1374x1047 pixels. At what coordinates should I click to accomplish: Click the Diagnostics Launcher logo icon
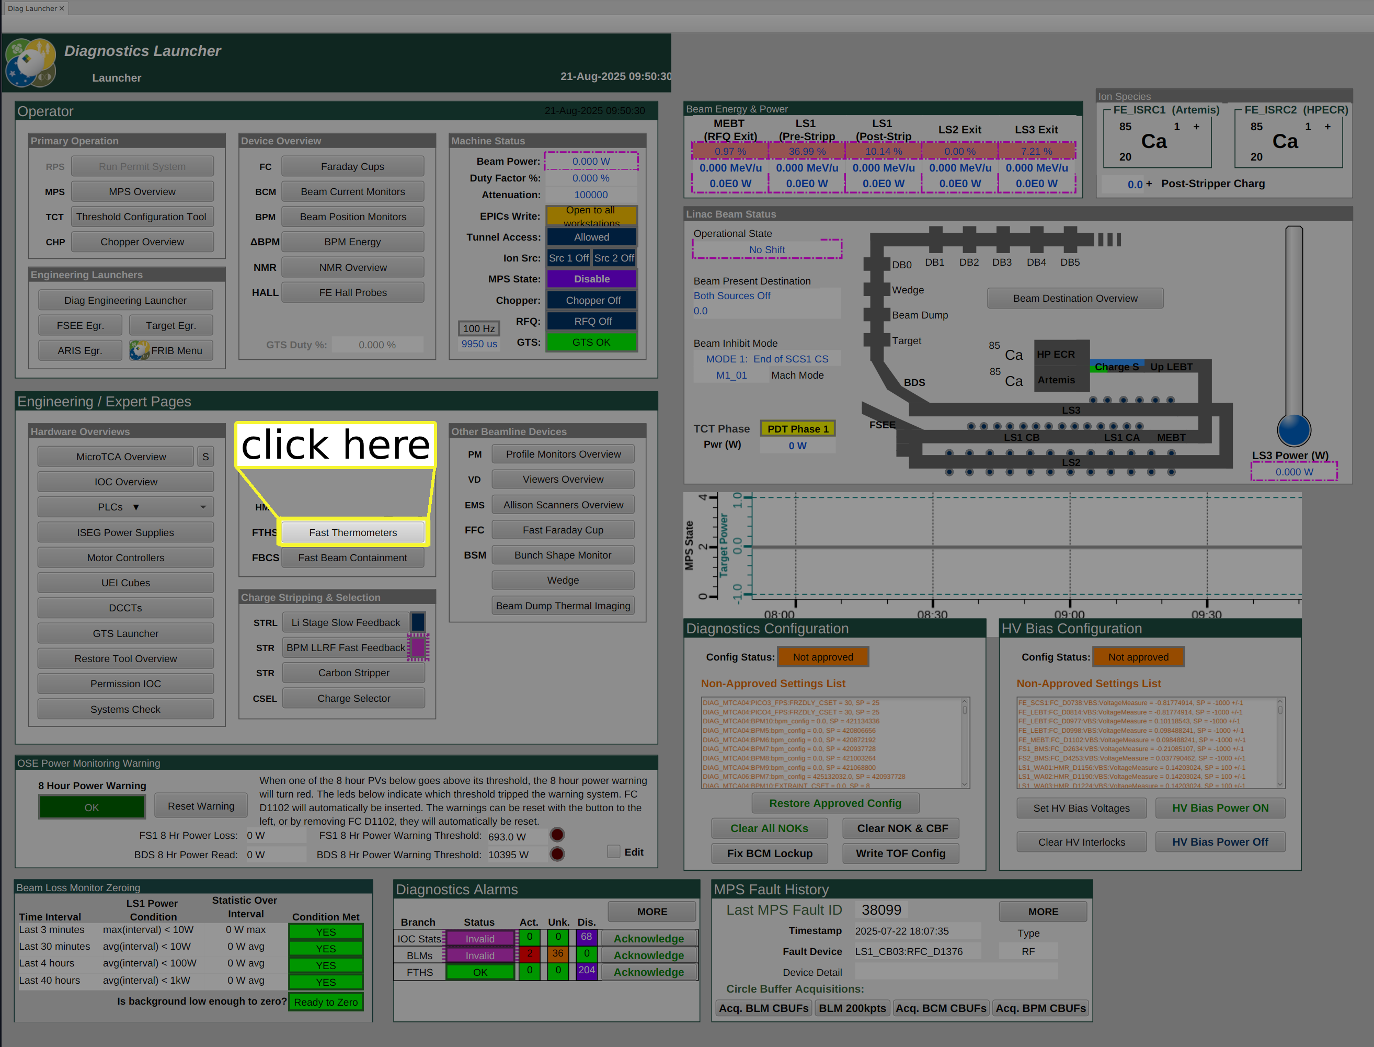[x=30, y=63]
